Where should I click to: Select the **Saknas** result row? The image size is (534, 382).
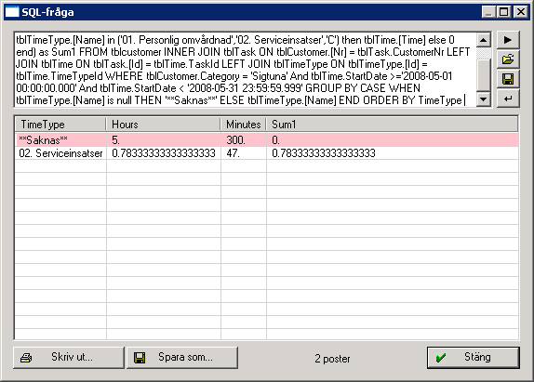pyautogui.click(x=267, y=139)
